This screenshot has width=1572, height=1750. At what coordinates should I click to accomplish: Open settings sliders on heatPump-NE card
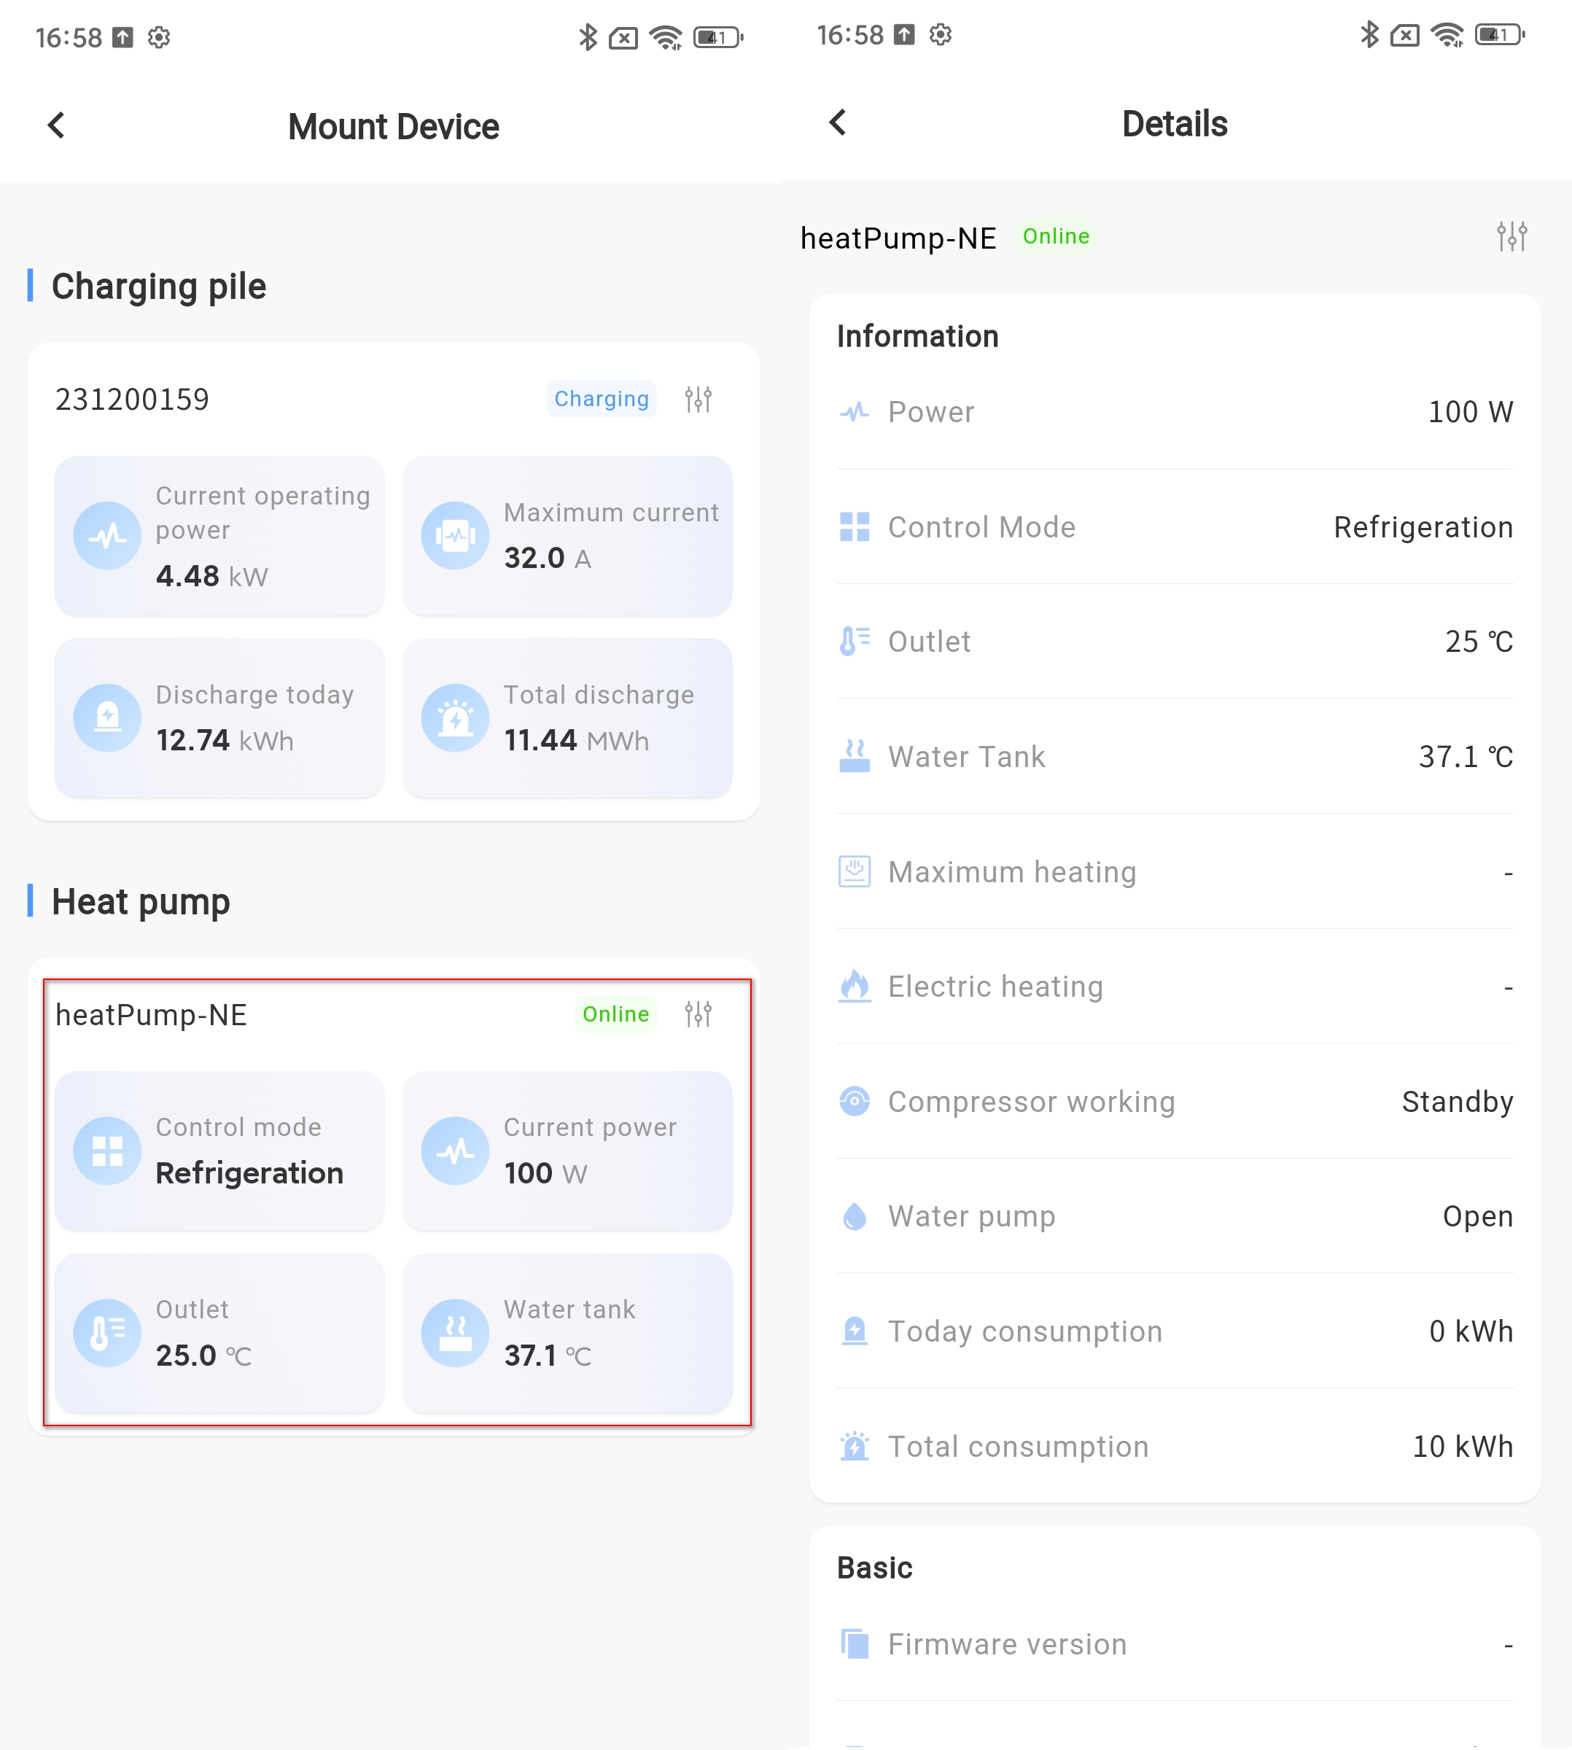(x=698, y=1014)
